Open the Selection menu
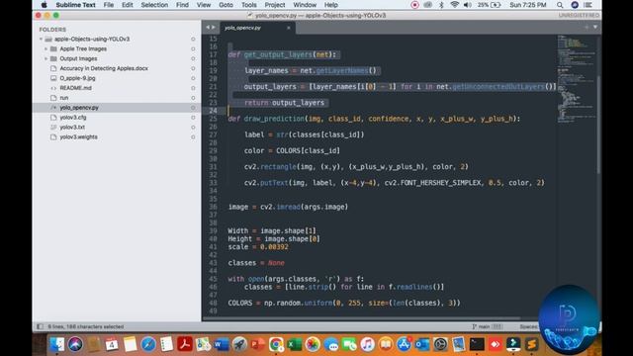 click(154, 5)
